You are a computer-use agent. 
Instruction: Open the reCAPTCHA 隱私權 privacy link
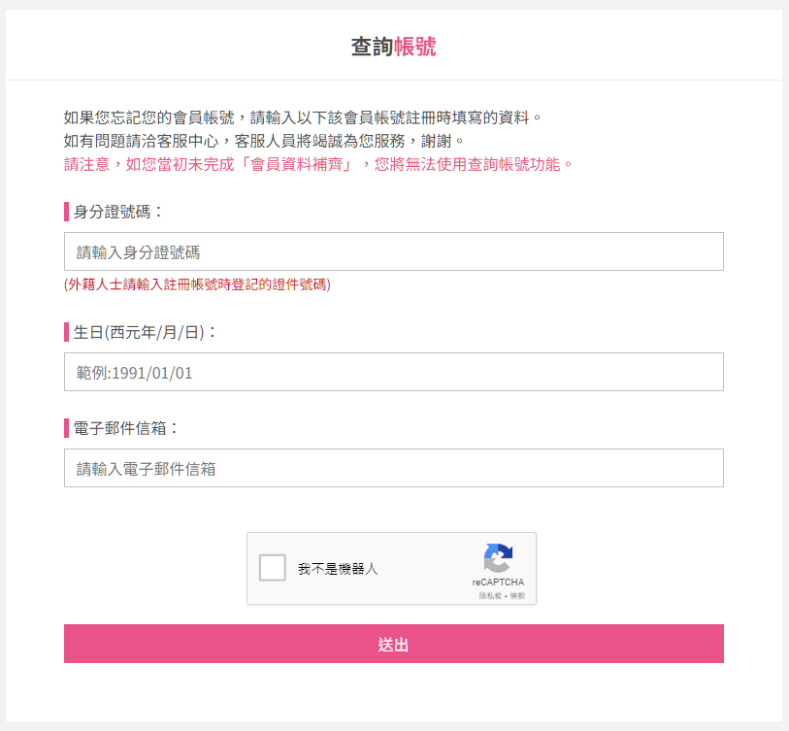tap(490, 595)
